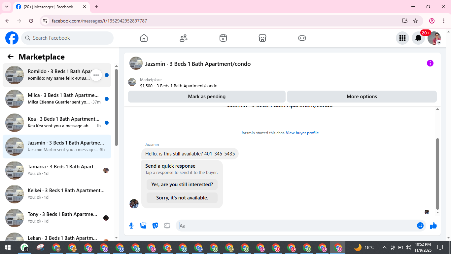Open the Kea conversation
This screenshot has height=254, width=451.
(x=57, y=123)
